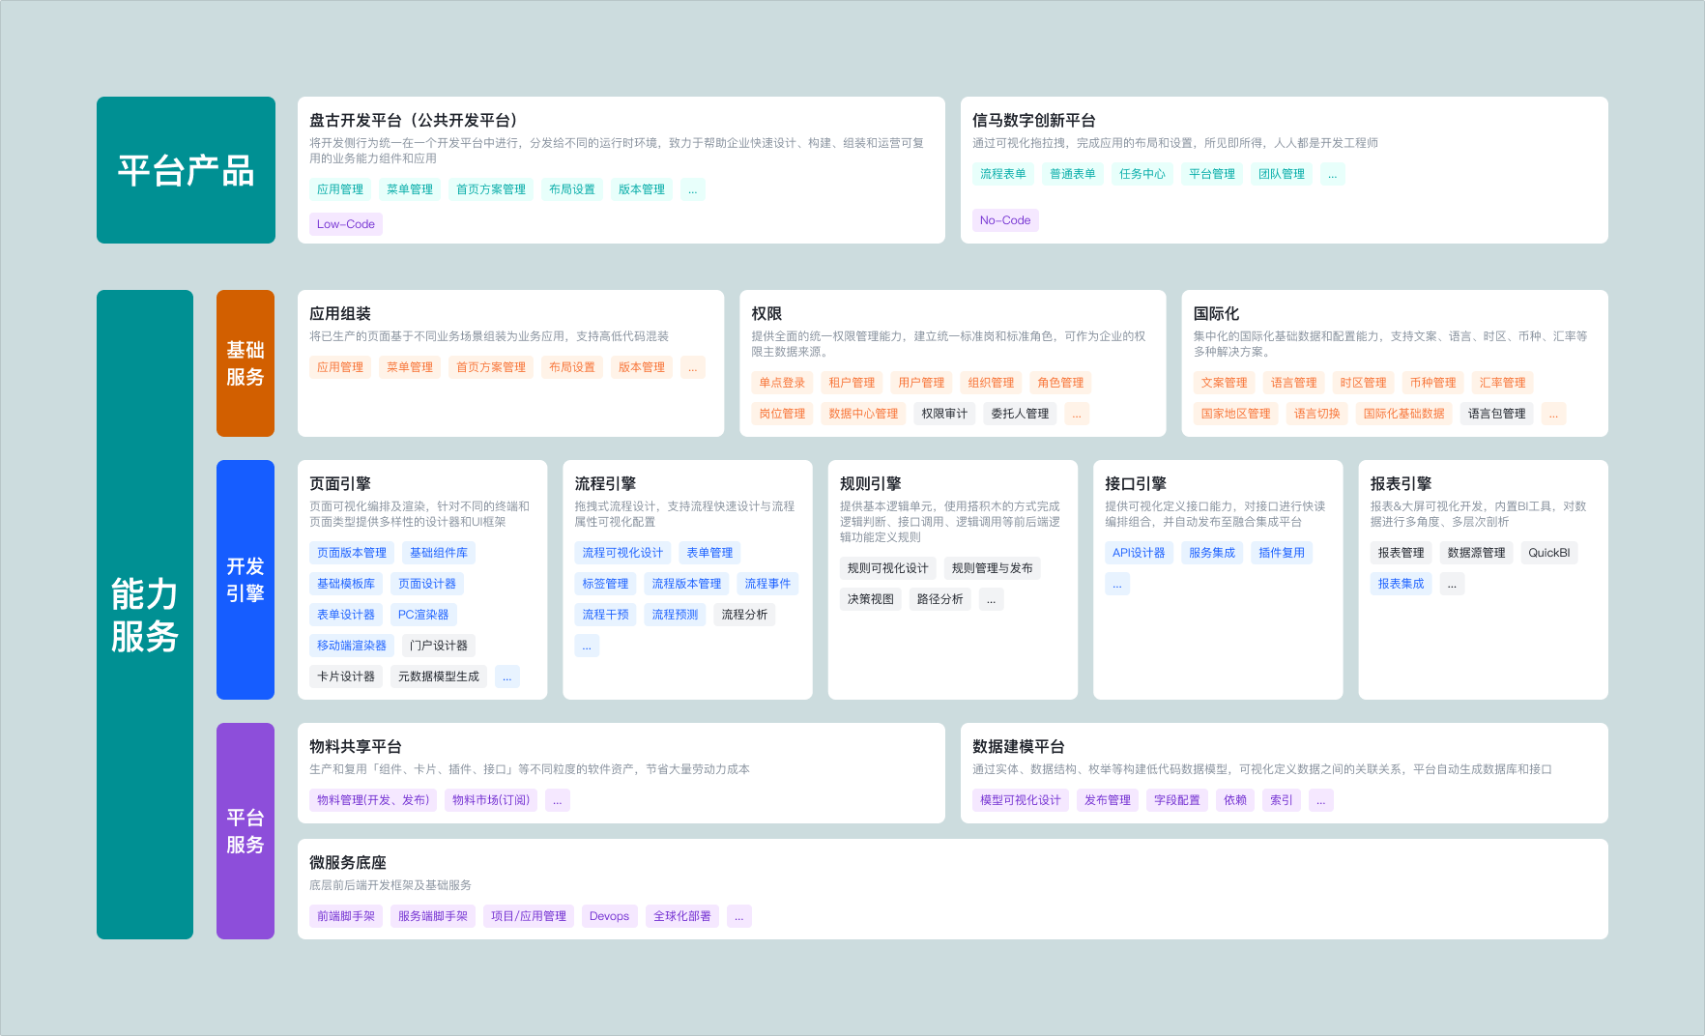Click the 国家地区管理 tag
This screenshot has height=1036, width=1705.
[x=1236, y=414]
